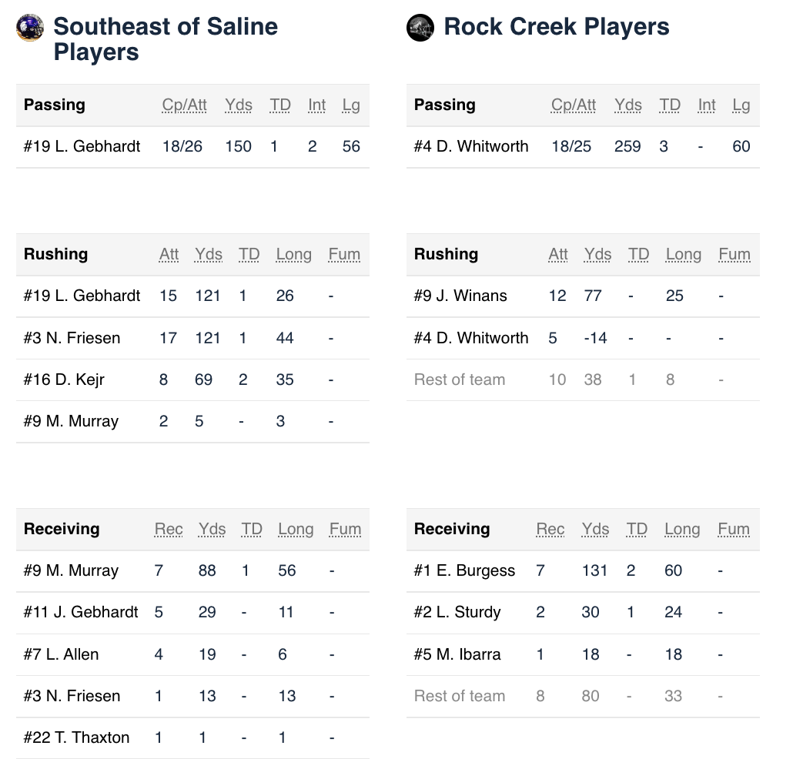Open receiver #5 M. Ibarra
The image size is (793, 759).
coord(457,654)
